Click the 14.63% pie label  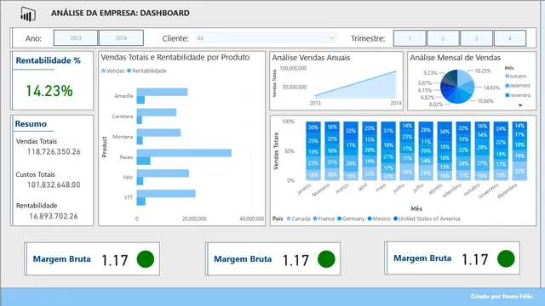point(491,88)
